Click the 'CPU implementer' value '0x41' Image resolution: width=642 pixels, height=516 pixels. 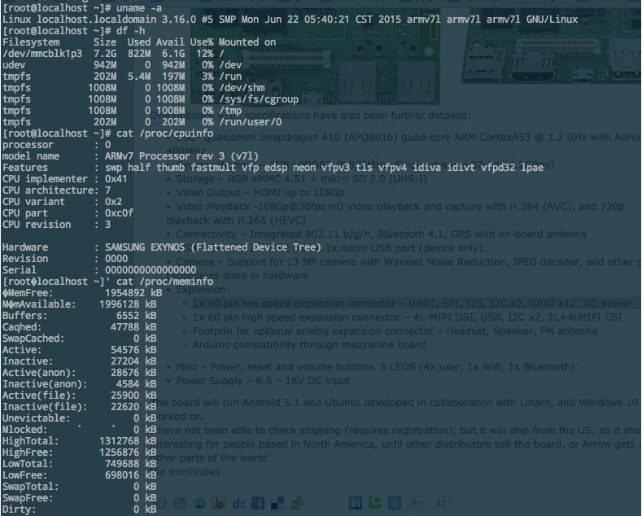point(116,179)
